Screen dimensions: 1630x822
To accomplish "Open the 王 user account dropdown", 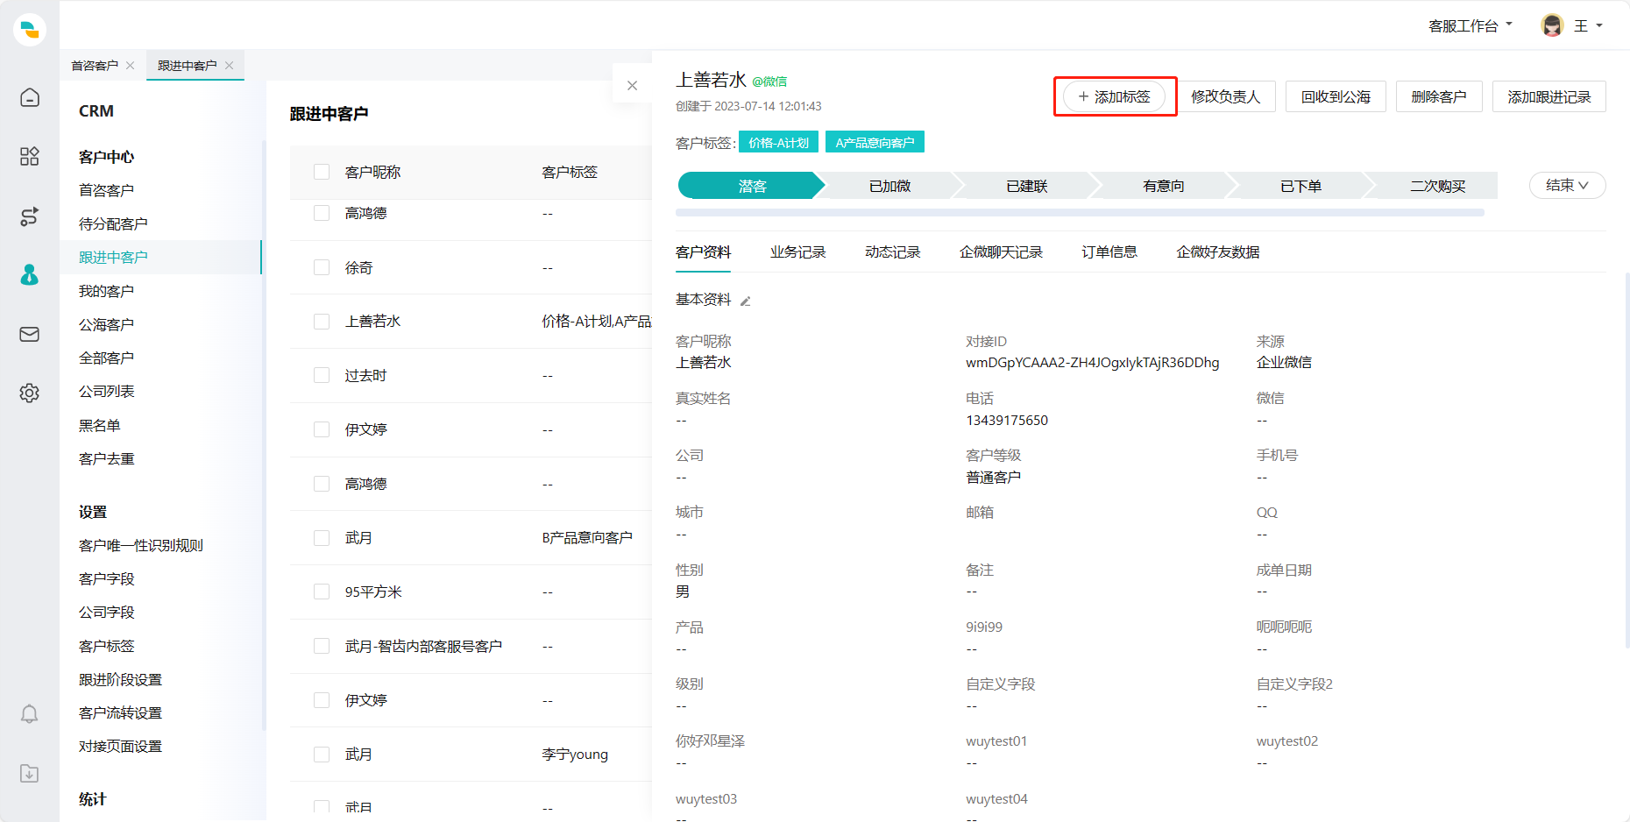I will tap(1588, 26).
